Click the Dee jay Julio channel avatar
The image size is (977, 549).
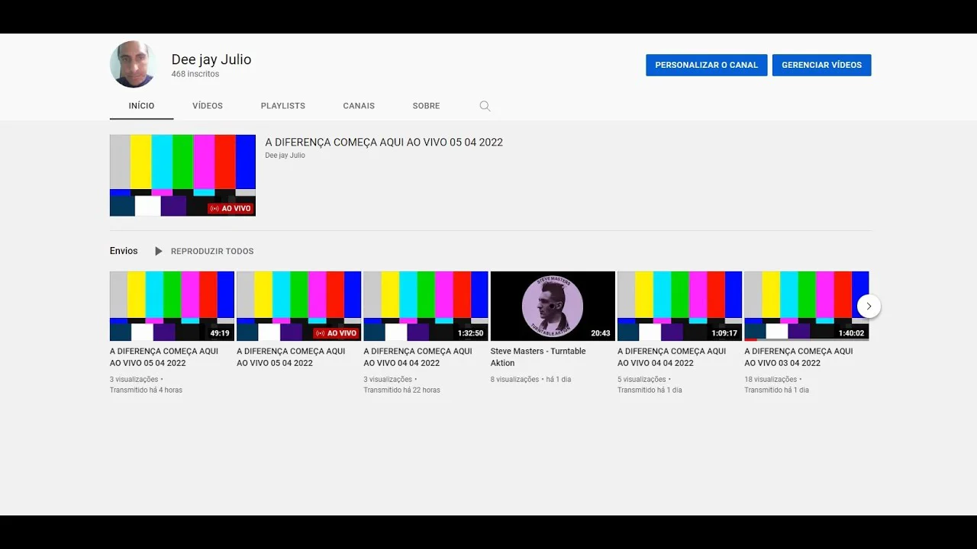point(133,65)
